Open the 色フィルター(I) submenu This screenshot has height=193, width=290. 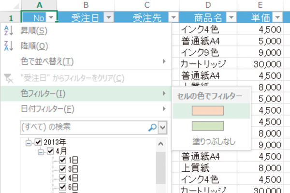[x=86, y=93]
